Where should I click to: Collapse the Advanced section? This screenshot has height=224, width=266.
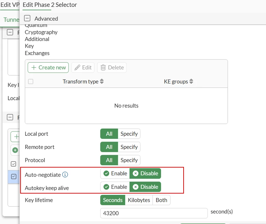click(x=27, y=18)
